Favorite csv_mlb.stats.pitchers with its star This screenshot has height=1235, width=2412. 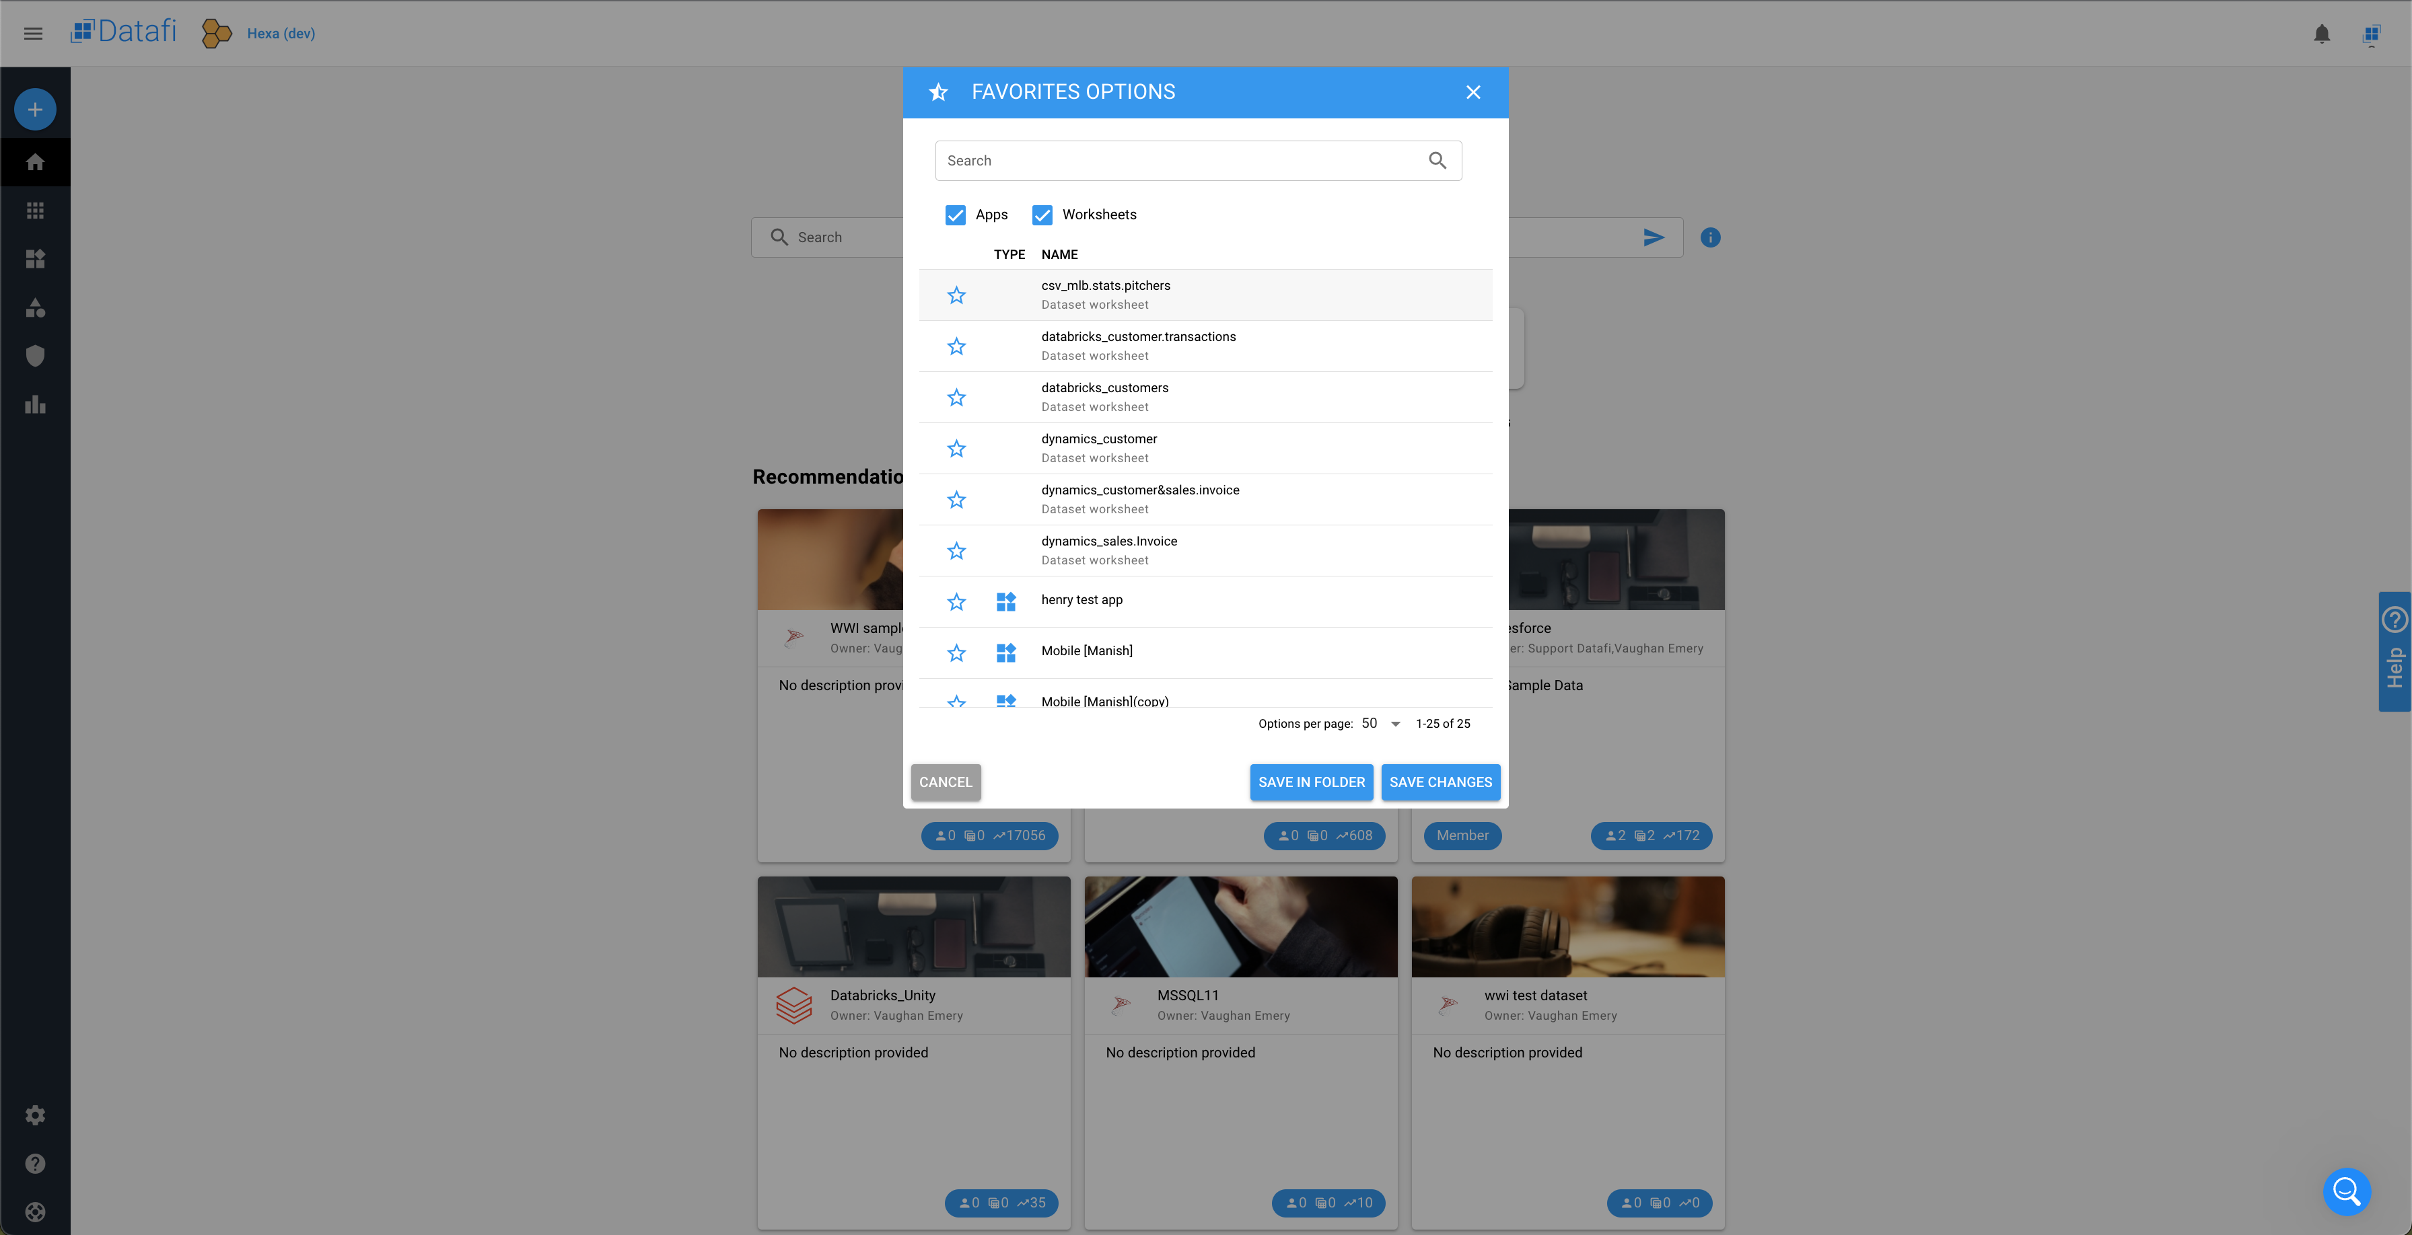coord(956,296)
